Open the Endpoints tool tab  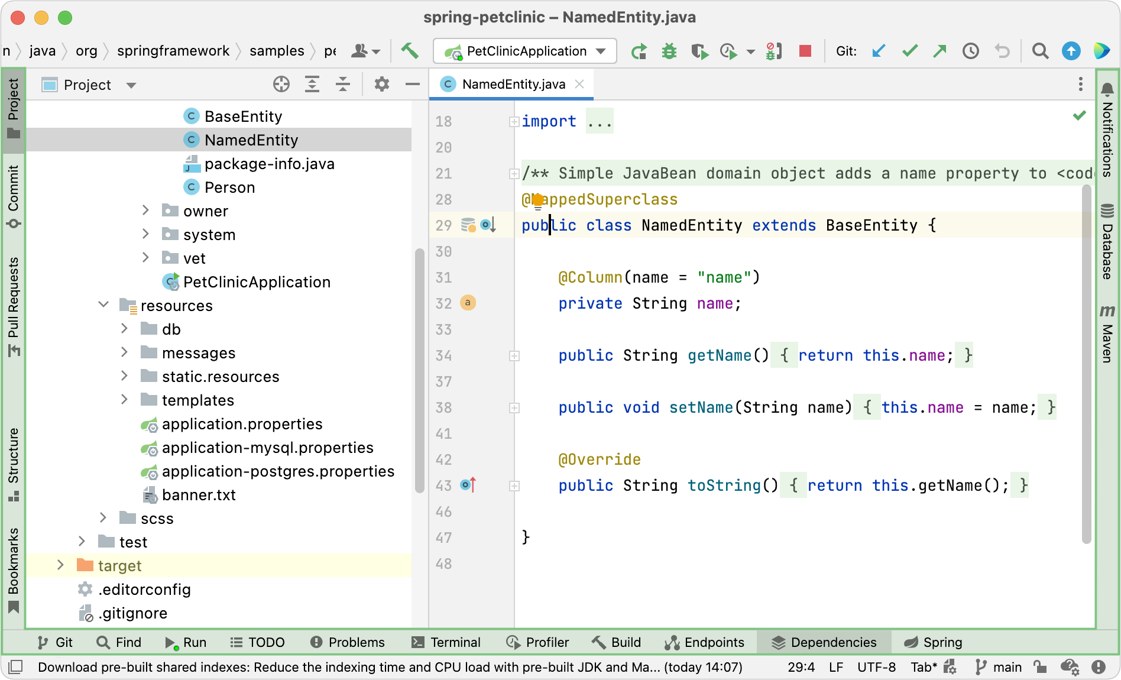pos(705,642)
